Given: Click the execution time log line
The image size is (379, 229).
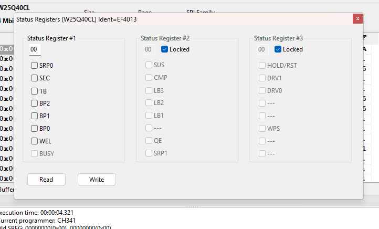Looking at the screenshot, I should [36, 213].
